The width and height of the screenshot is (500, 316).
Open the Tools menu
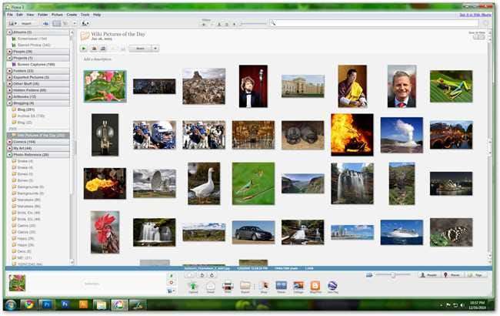tap(84, 15)
